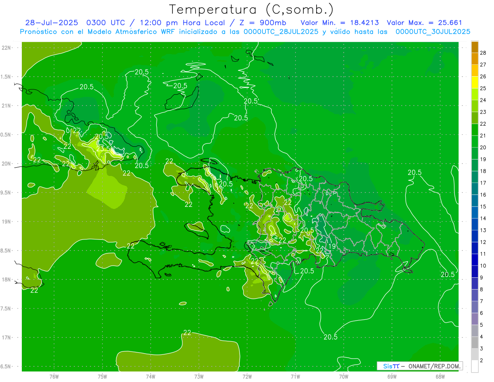Click the '74W' longitude axis label
Image resolution: width=494 pixels, height=382 pixels.
point(150,377)
